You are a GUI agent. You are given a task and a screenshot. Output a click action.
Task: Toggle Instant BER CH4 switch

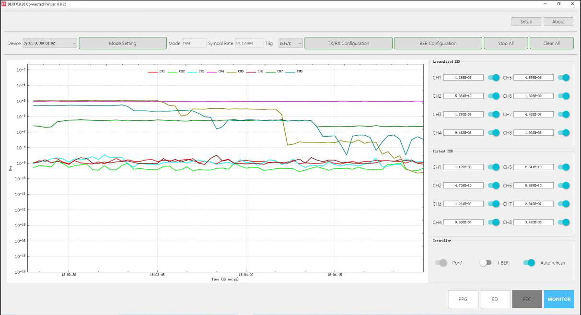click(493, 222)
